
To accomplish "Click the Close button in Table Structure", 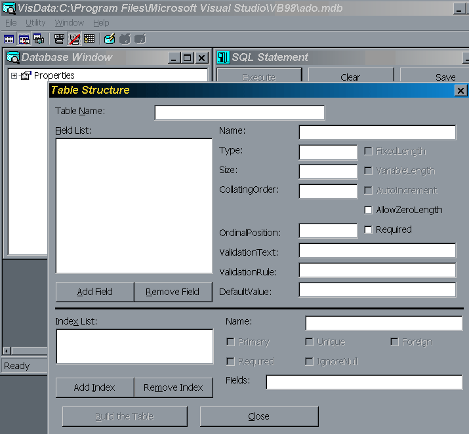I will (x=259, y=416).
